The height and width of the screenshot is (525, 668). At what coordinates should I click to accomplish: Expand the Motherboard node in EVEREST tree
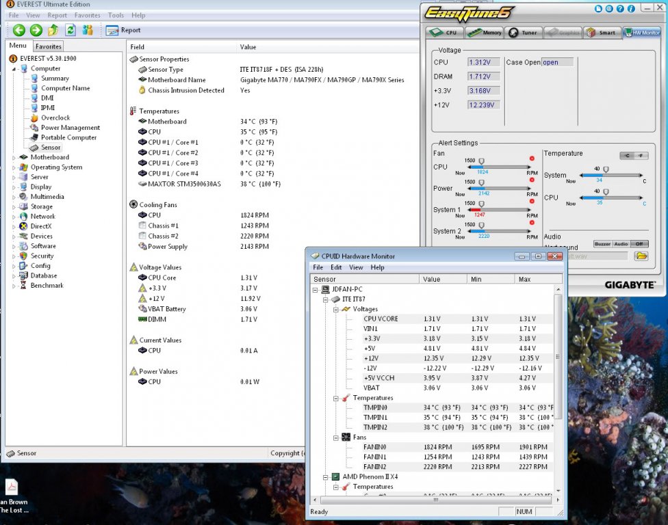(x=14, y=157)
